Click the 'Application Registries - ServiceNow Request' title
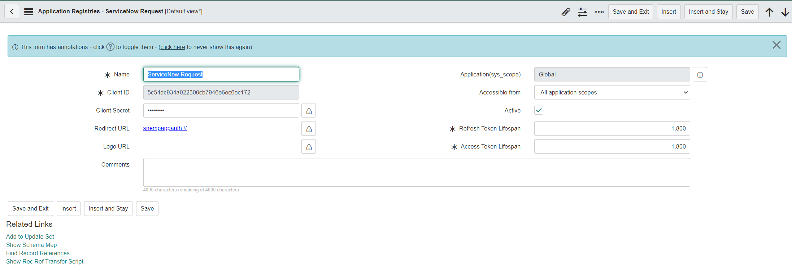792x270 pixels. [101, 12]
